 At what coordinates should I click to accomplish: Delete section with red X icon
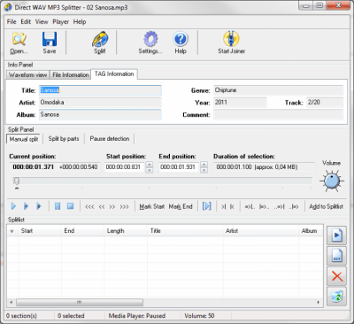pos(337,276)
